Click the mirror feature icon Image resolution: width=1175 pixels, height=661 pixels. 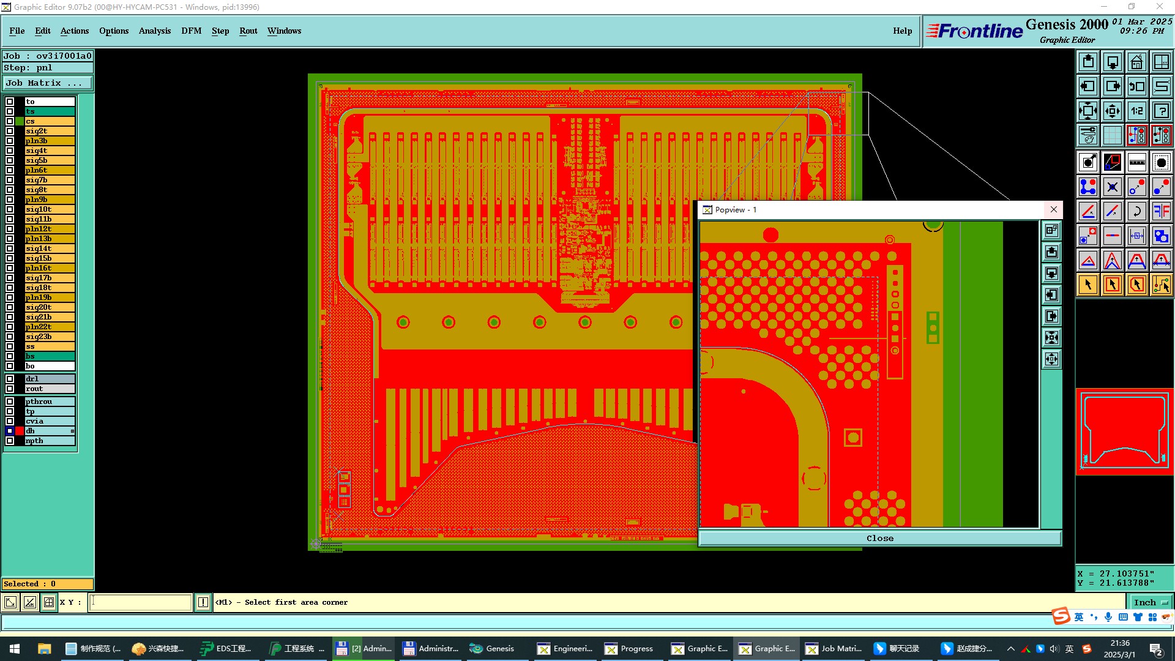(x=1161, y=211)
